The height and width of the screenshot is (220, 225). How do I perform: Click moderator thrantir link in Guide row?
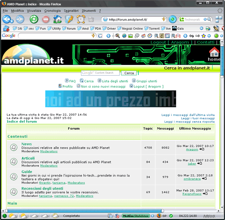pyautogui.click(x=45, y=182)
